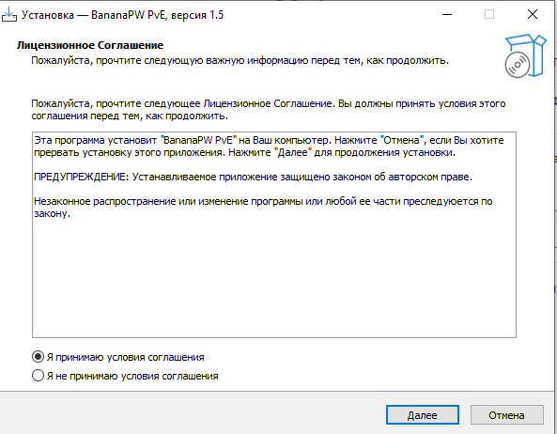Click the subheading about "важную информацию"
The width and height of the screenshot is (557, 434).
point(240,60)
